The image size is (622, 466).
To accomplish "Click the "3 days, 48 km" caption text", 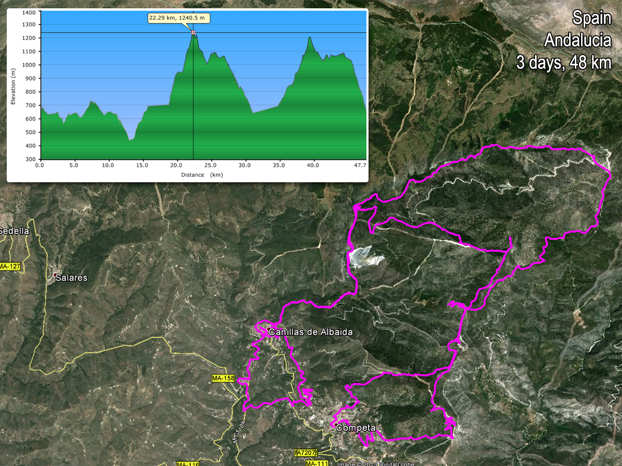I will (564, 63).
